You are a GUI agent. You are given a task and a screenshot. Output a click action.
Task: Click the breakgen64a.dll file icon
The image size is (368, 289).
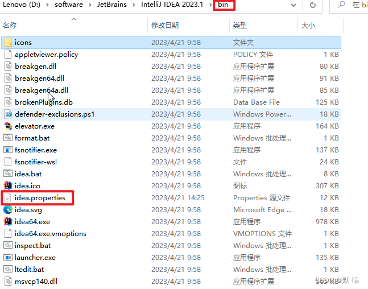pyautogui.click(x=8, y=90)
